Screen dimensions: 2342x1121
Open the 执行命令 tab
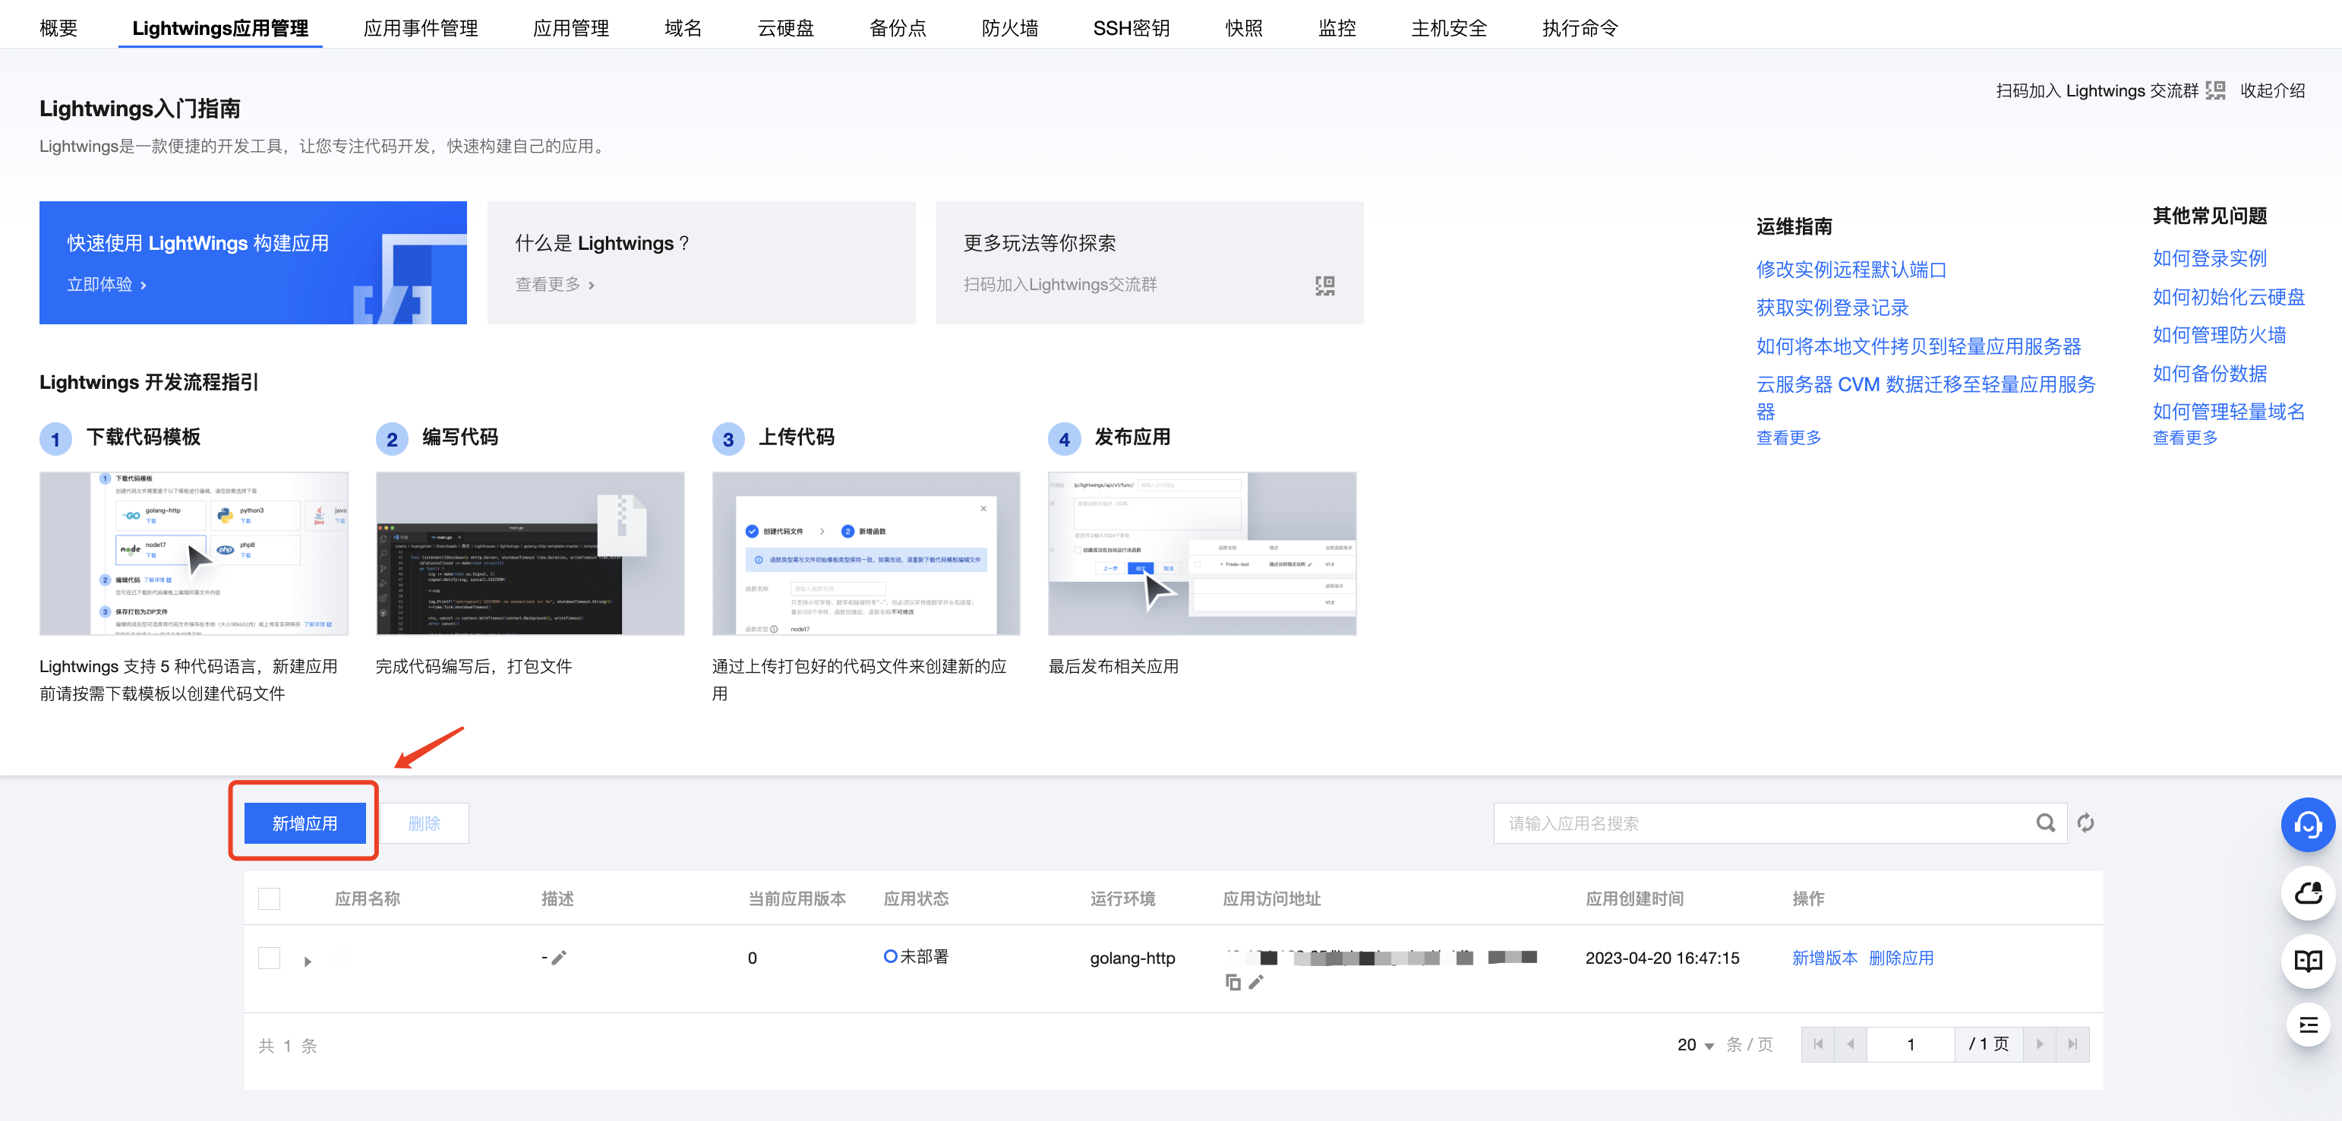click(x=1580, y=28)
